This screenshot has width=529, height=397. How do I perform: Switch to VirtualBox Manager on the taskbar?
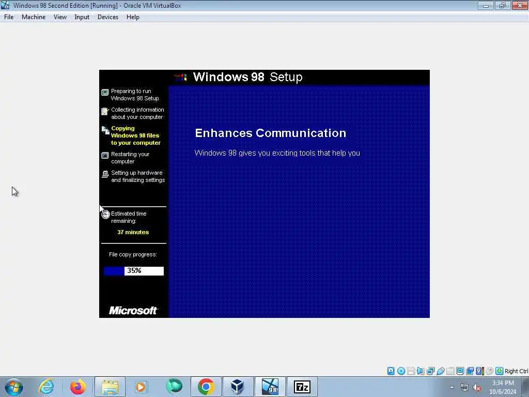pos(238,387)
